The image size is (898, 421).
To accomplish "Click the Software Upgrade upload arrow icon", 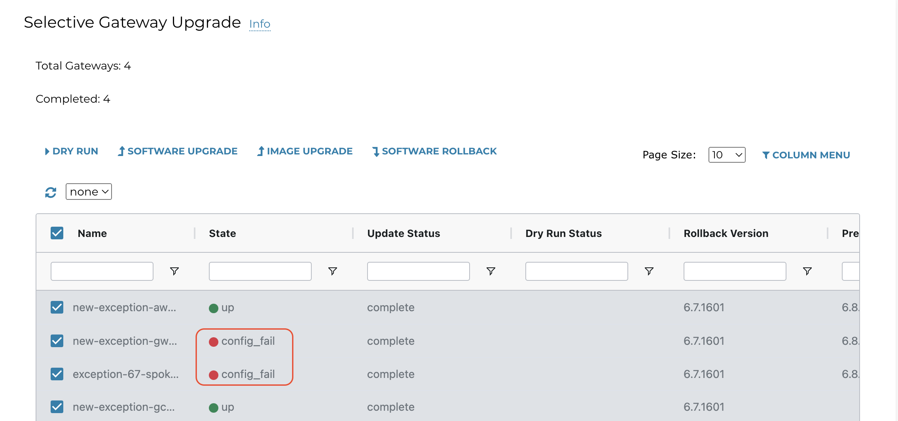I will [x=122, y=151].
